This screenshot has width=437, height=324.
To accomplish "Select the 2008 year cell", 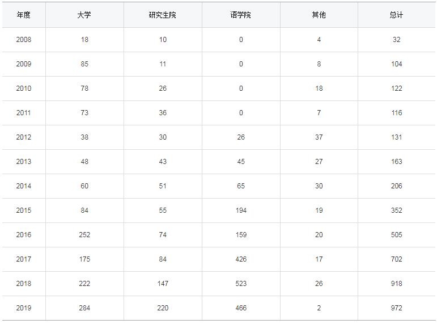I will click(24, 40).
